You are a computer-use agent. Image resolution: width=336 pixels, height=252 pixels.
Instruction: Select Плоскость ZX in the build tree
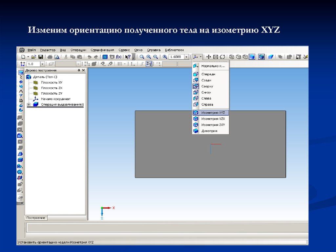(x=52, y=88)
